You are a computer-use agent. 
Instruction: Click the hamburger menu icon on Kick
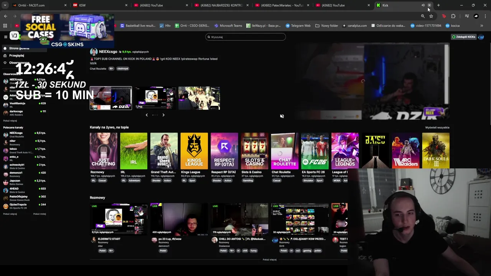6,37
